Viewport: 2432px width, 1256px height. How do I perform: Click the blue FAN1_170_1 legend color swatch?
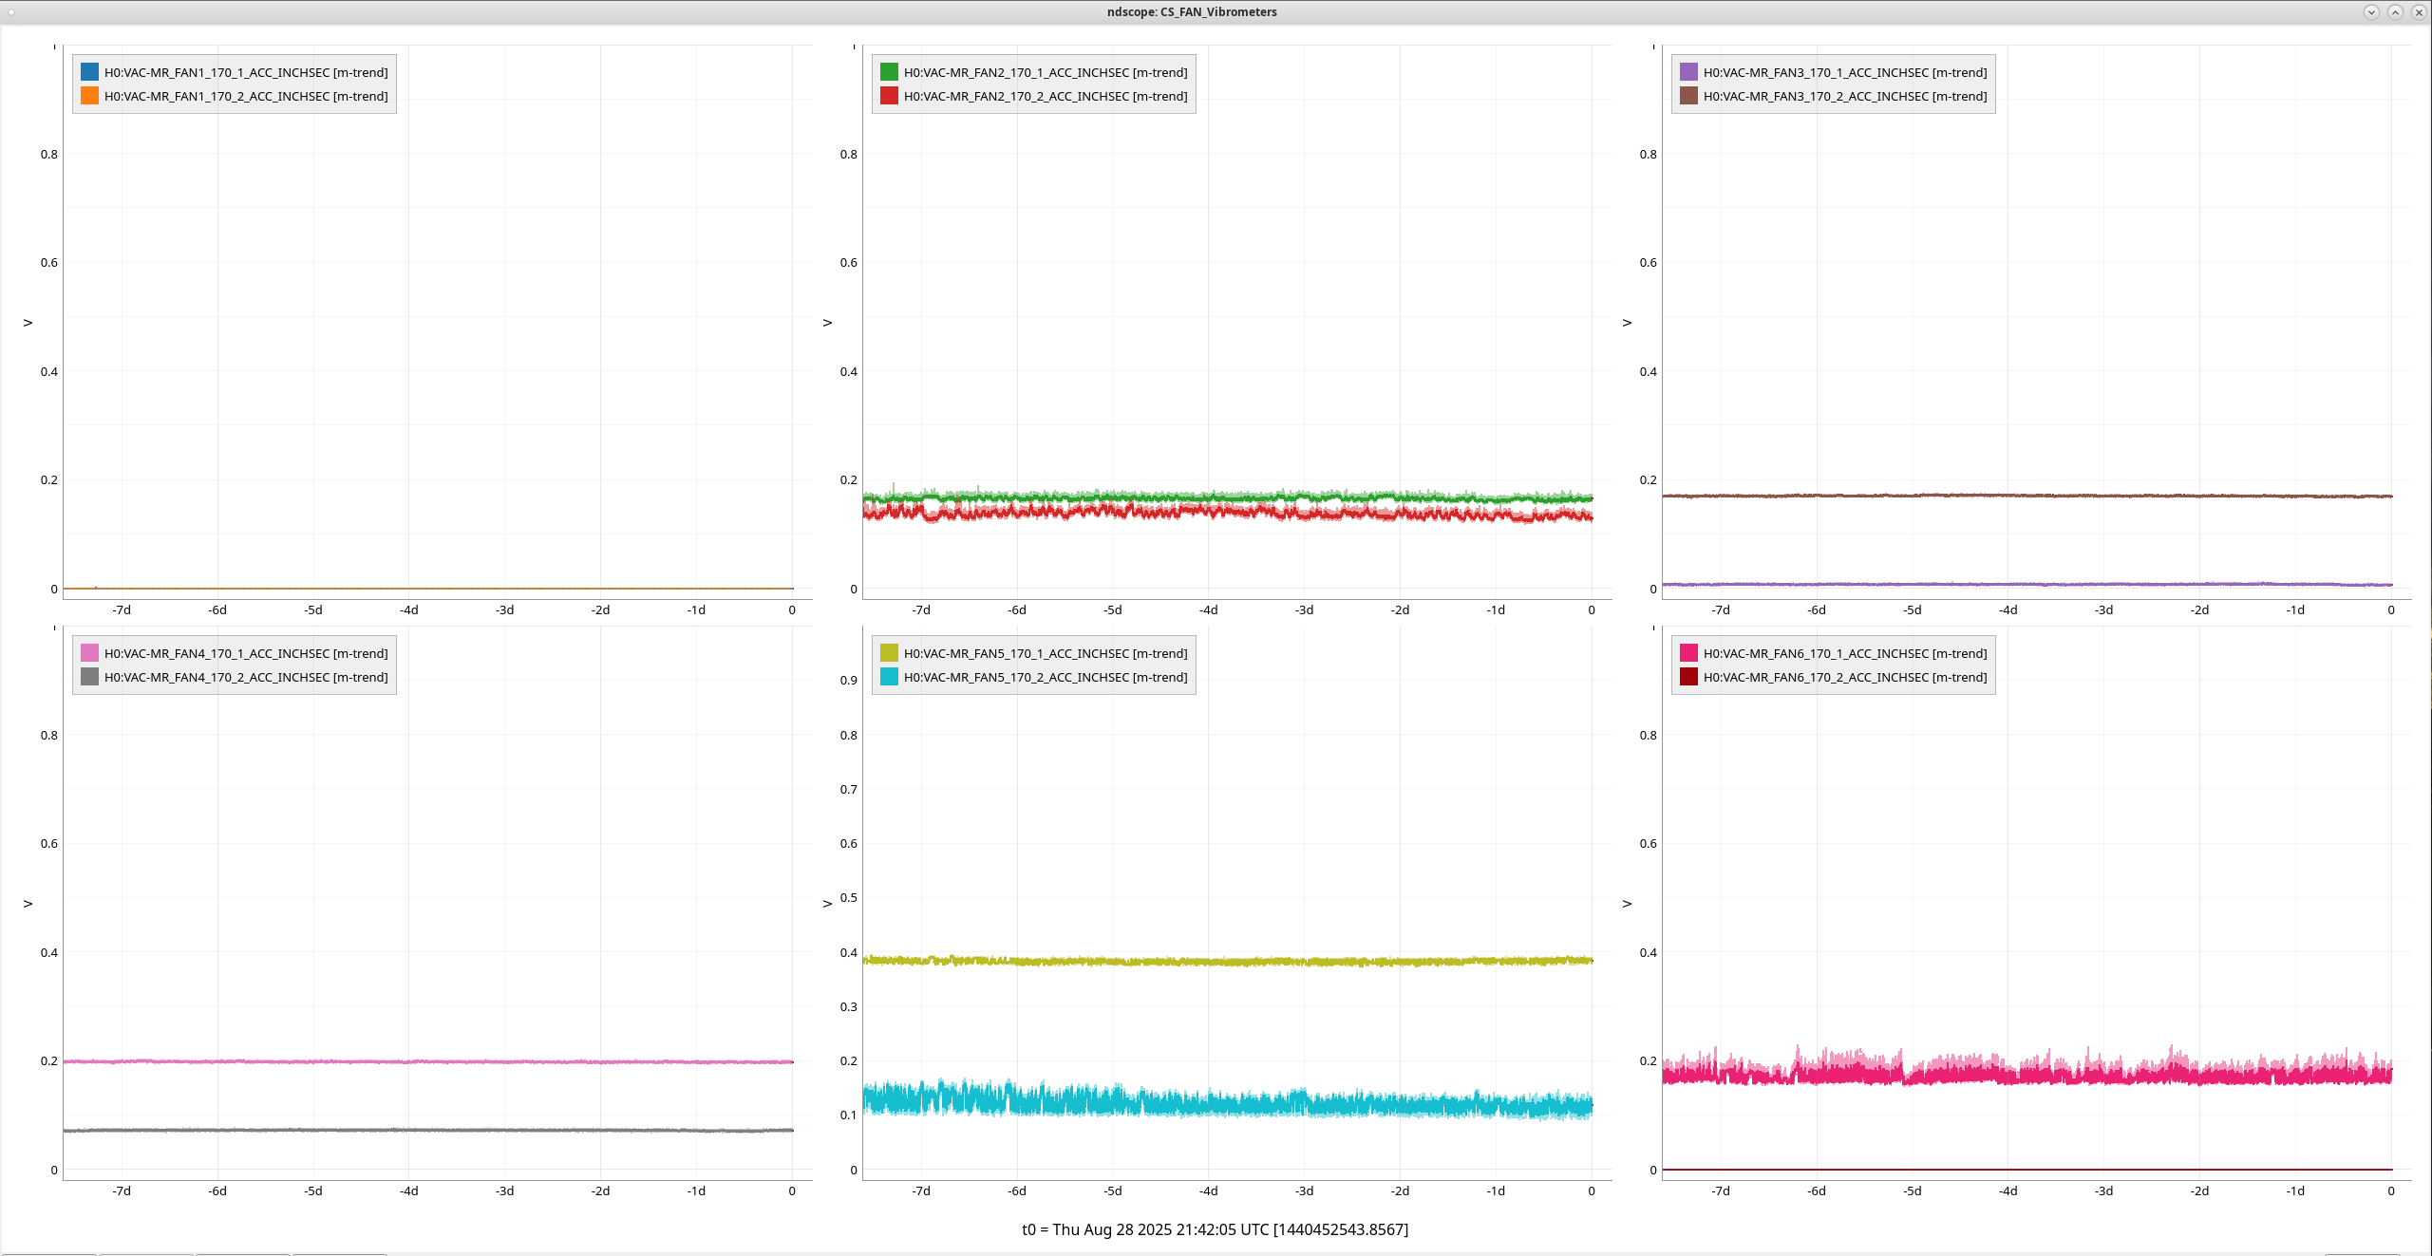89,72
